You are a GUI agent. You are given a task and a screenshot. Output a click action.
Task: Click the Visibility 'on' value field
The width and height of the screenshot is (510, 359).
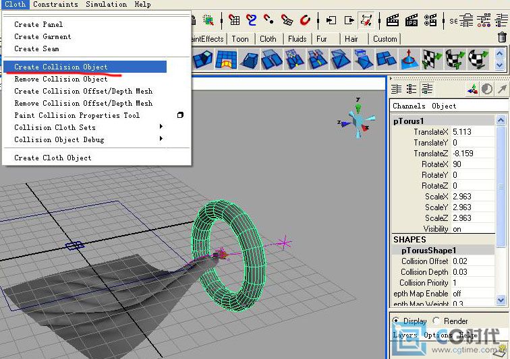pos(474,229)
